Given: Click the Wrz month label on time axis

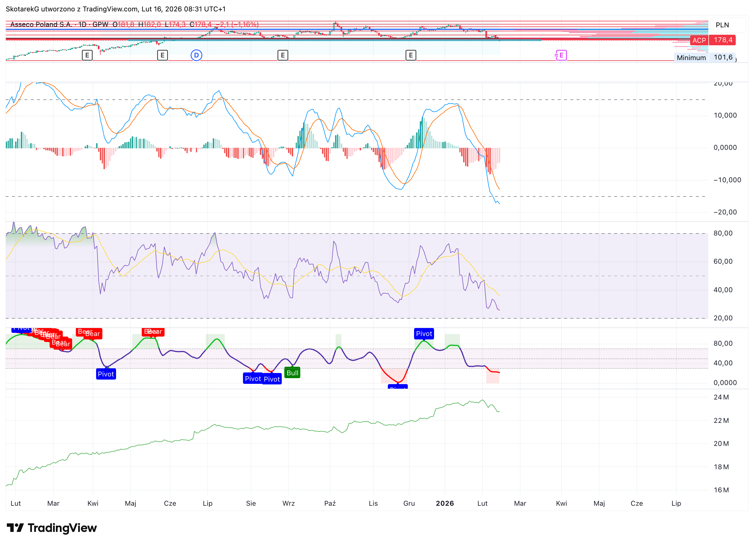Looking at the screenshot, I should point(289,503).
